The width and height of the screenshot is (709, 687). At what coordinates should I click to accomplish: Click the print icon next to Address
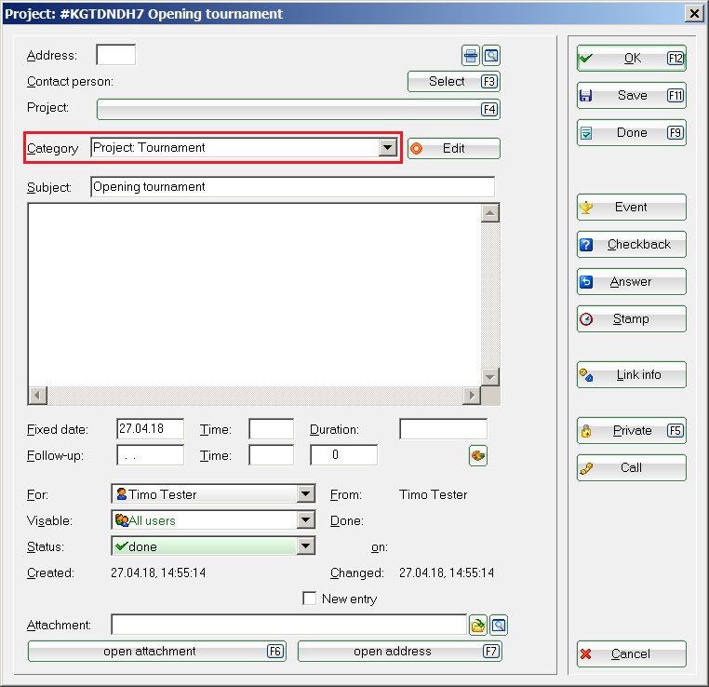pos(472,55)
